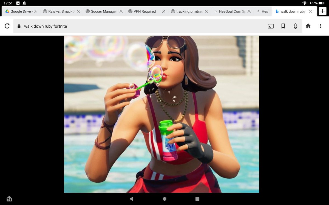Close the walk down ruby tab
This screenshot has width=329, height=205.
(x=310, y=11)
